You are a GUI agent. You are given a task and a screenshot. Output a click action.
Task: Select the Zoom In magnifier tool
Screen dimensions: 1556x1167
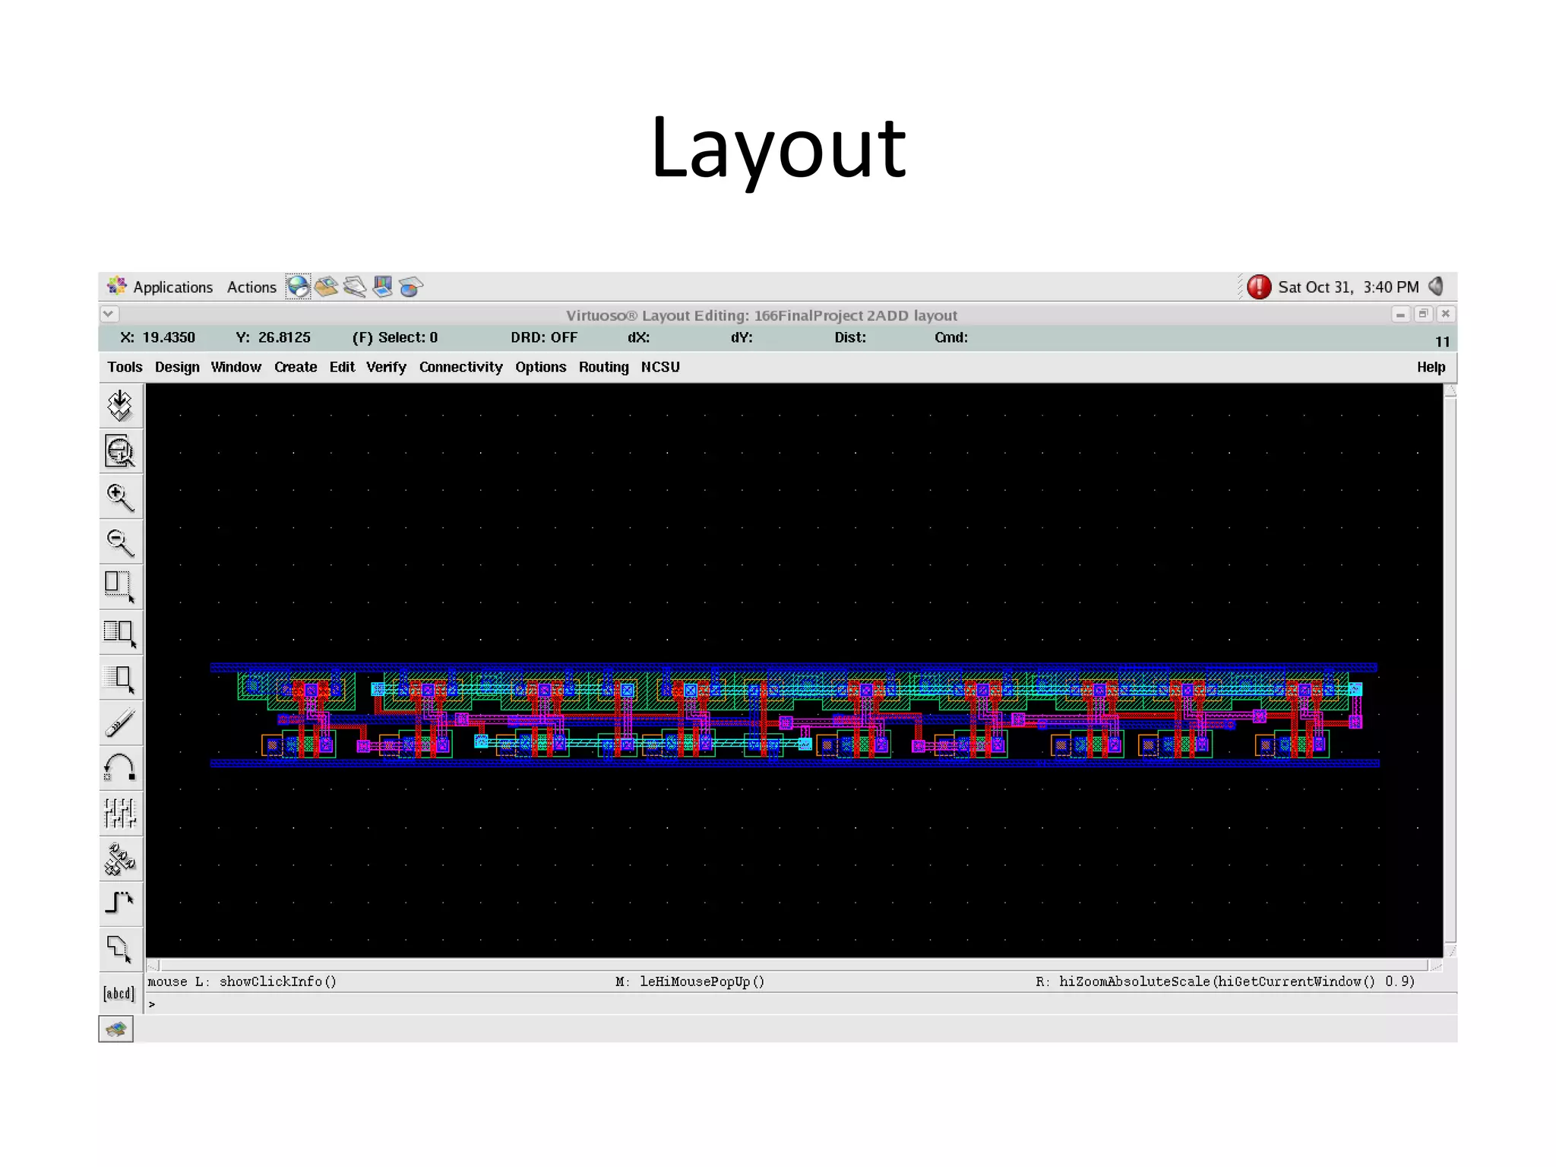(x=120, y=498)
